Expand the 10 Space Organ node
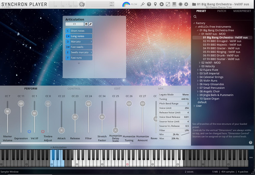Screen dimensions: 255x175 coord(198,99)
